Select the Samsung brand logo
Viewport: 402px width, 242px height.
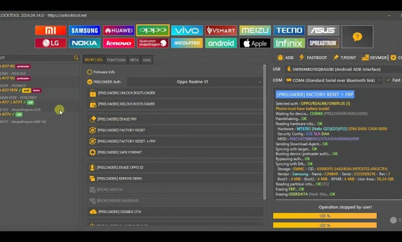85,30
